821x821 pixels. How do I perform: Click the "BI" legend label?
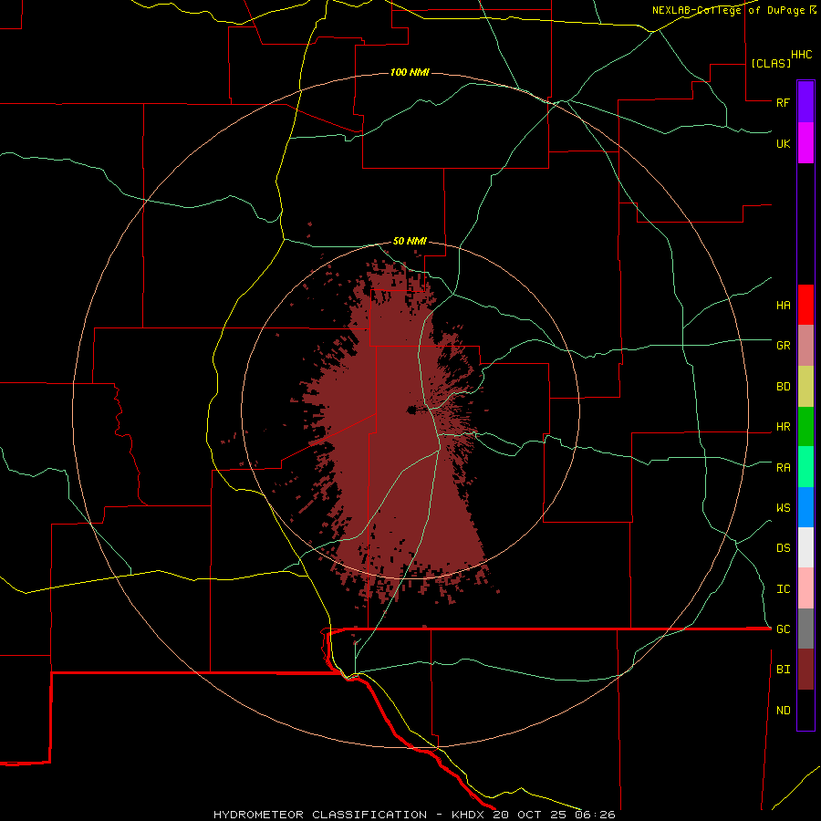tap(783, 670)
